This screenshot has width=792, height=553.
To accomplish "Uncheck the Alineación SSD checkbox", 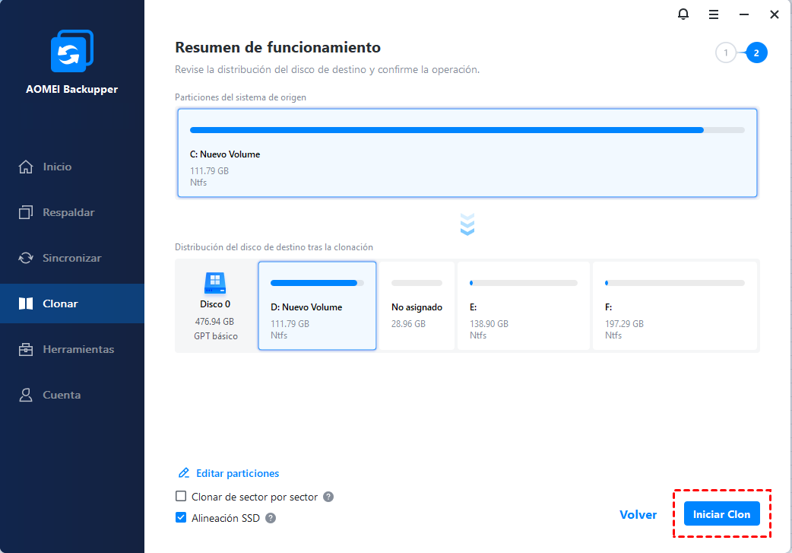I will (181, 517).
